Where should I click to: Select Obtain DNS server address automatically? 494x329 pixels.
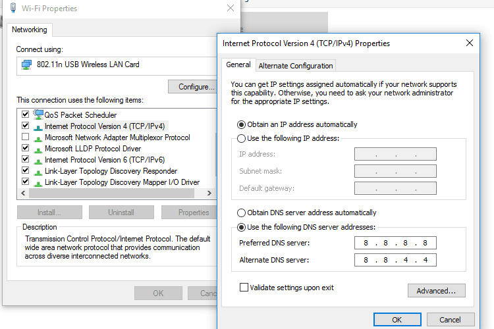[241, 213]
